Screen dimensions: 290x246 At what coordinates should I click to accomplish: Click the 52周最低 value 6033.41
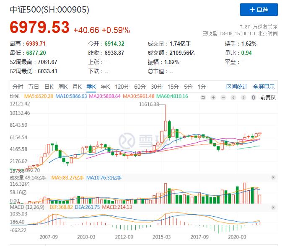[x=47, y=71]
